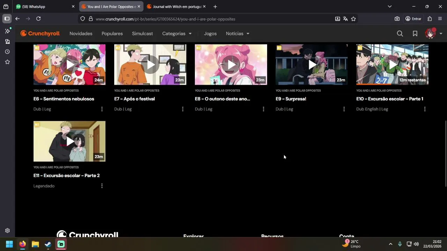Screen dimensions: 447x251
Task: Open the Jogos menu item
Action: [210, 33]
